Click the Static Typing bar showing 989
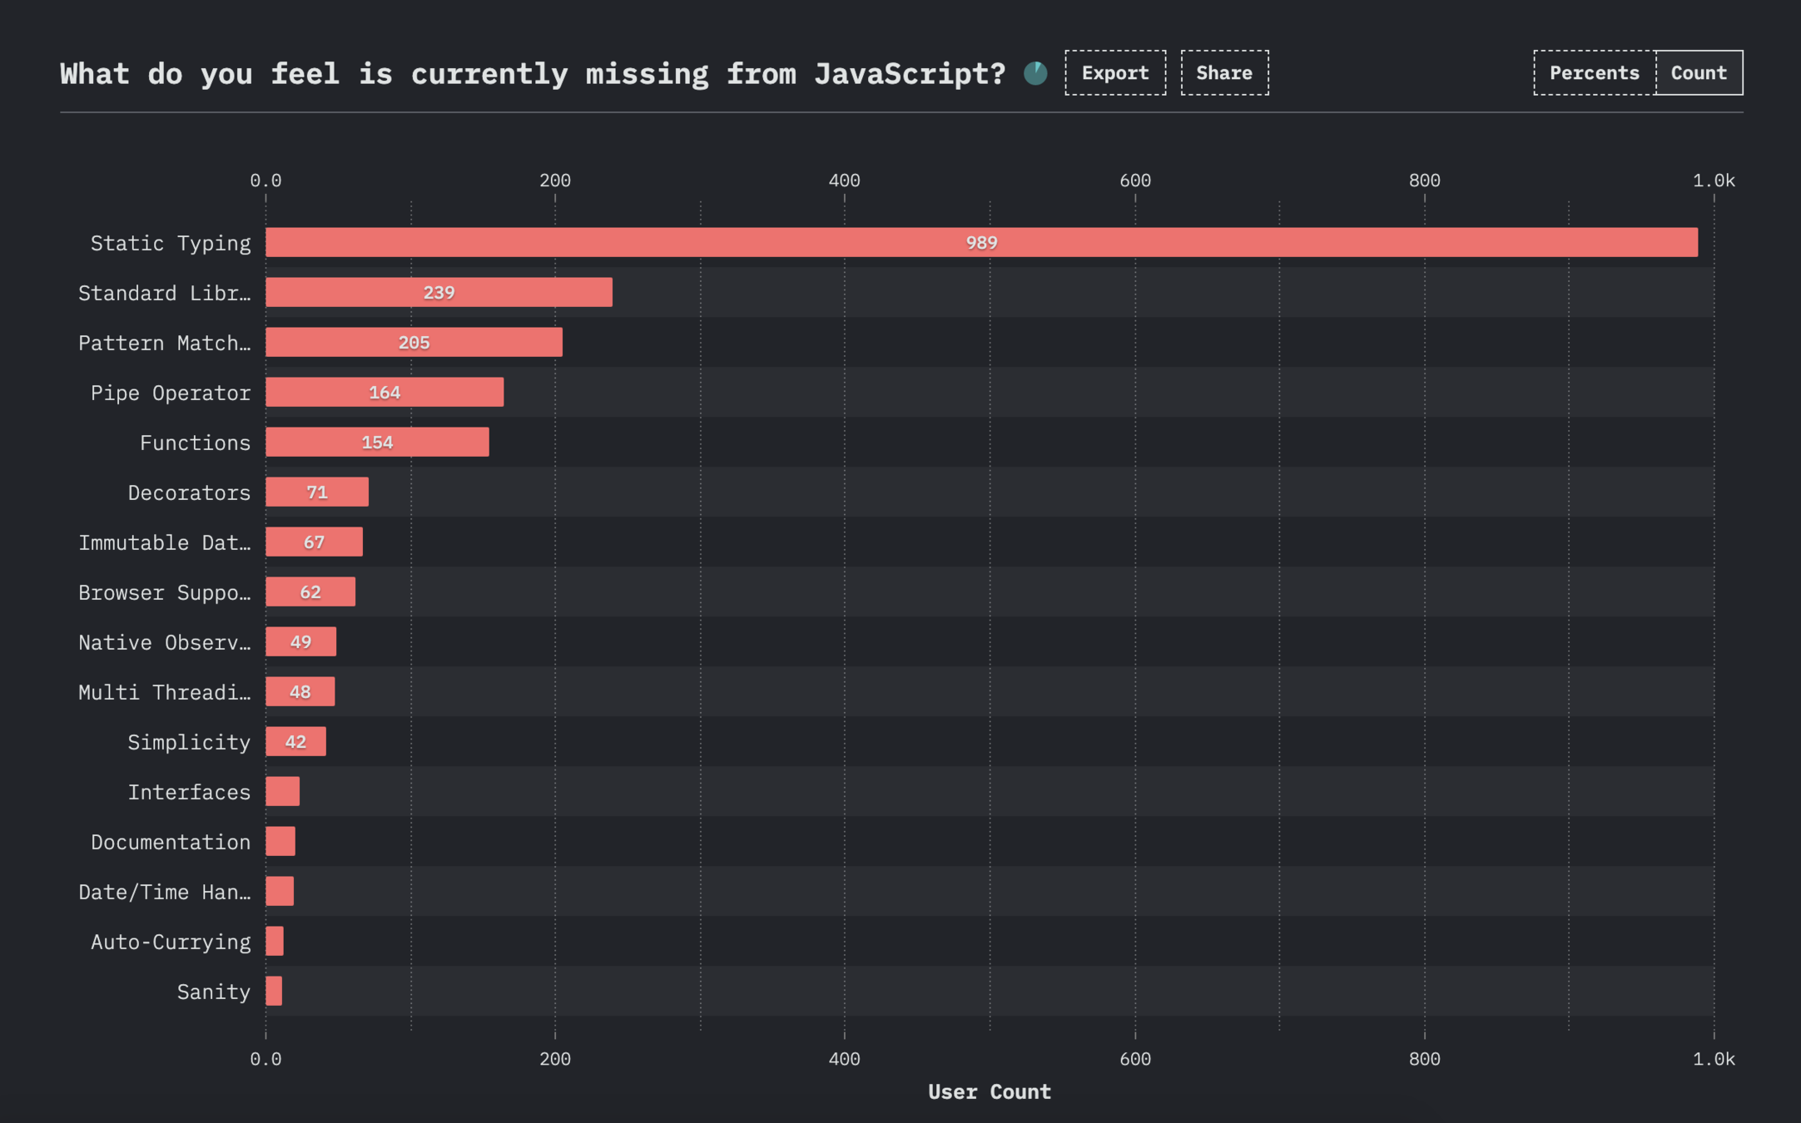Image resolution: width=1801 pixels, height=1123 pixels. [x=980, y=243]
